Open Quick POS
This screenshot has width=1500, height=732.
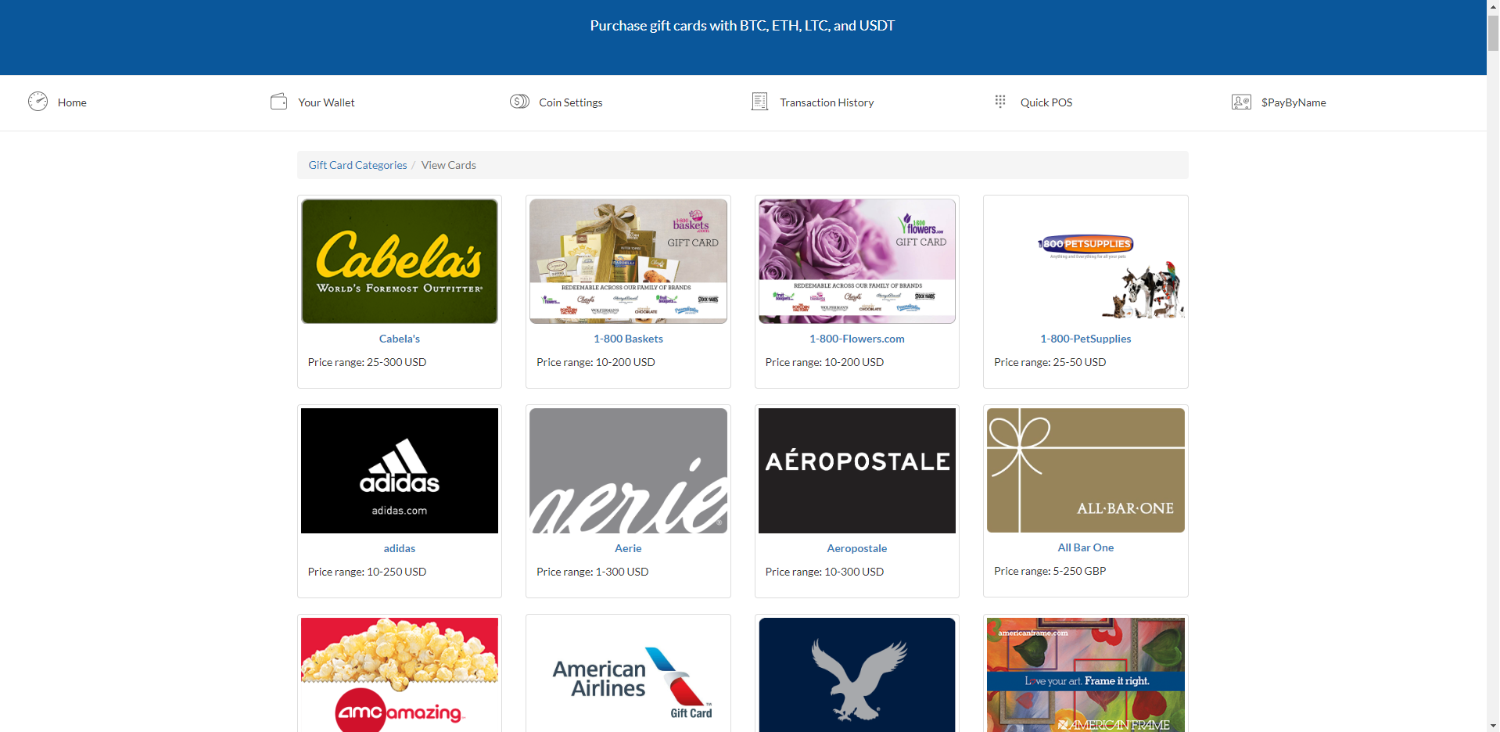pyautogui.click(x=1046, y=102)
